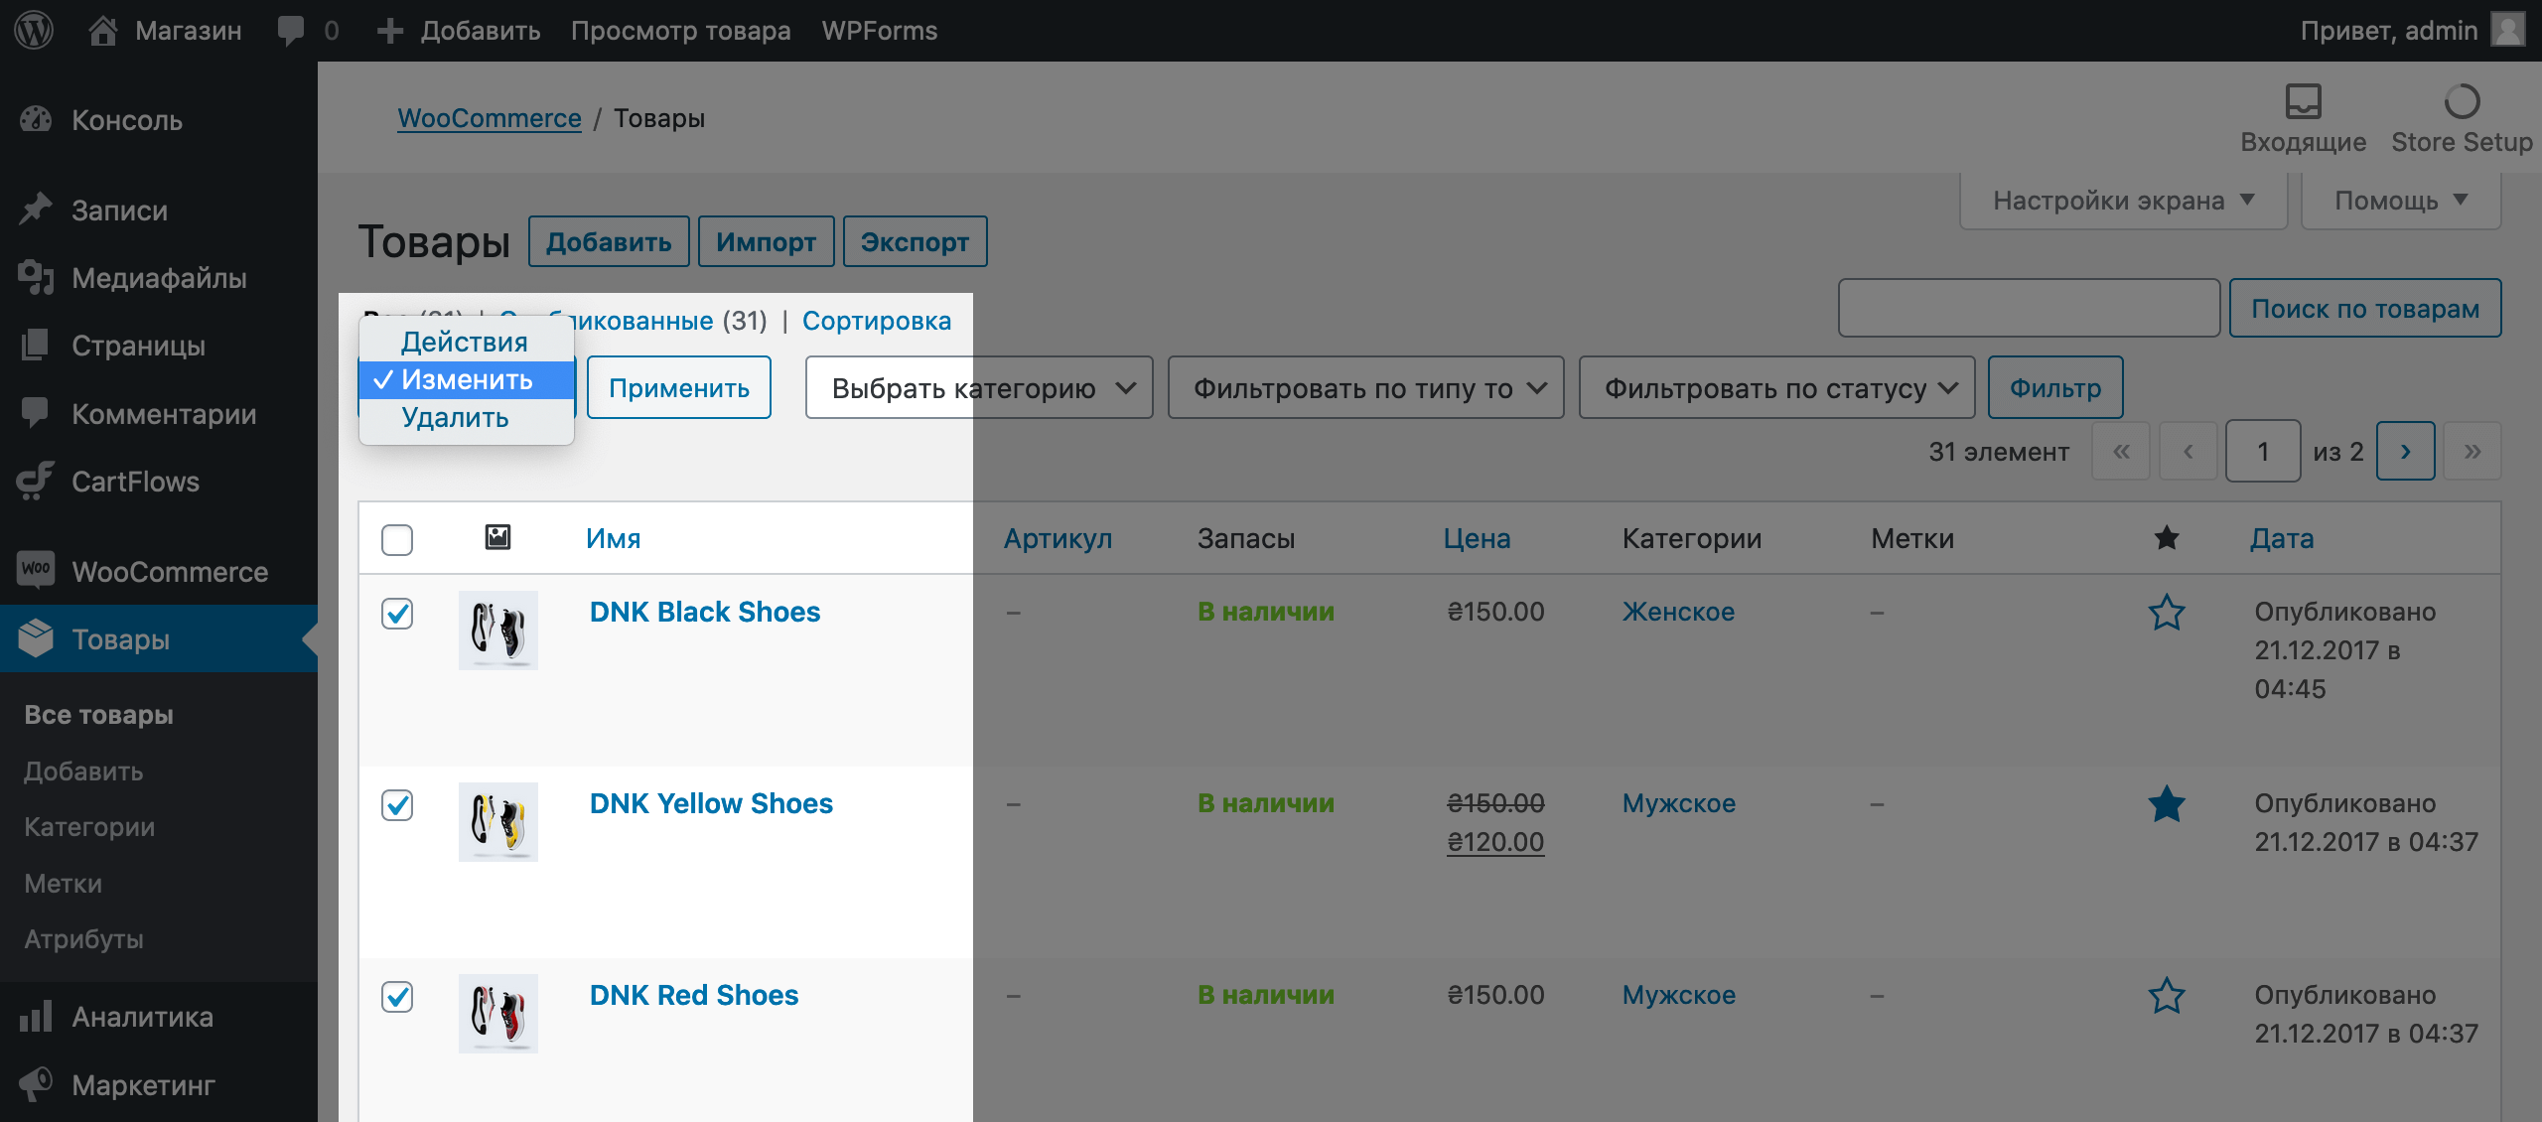Uncheck the DNK Black Shoes checkbox

pyautogui.click(x=397, y=614)
